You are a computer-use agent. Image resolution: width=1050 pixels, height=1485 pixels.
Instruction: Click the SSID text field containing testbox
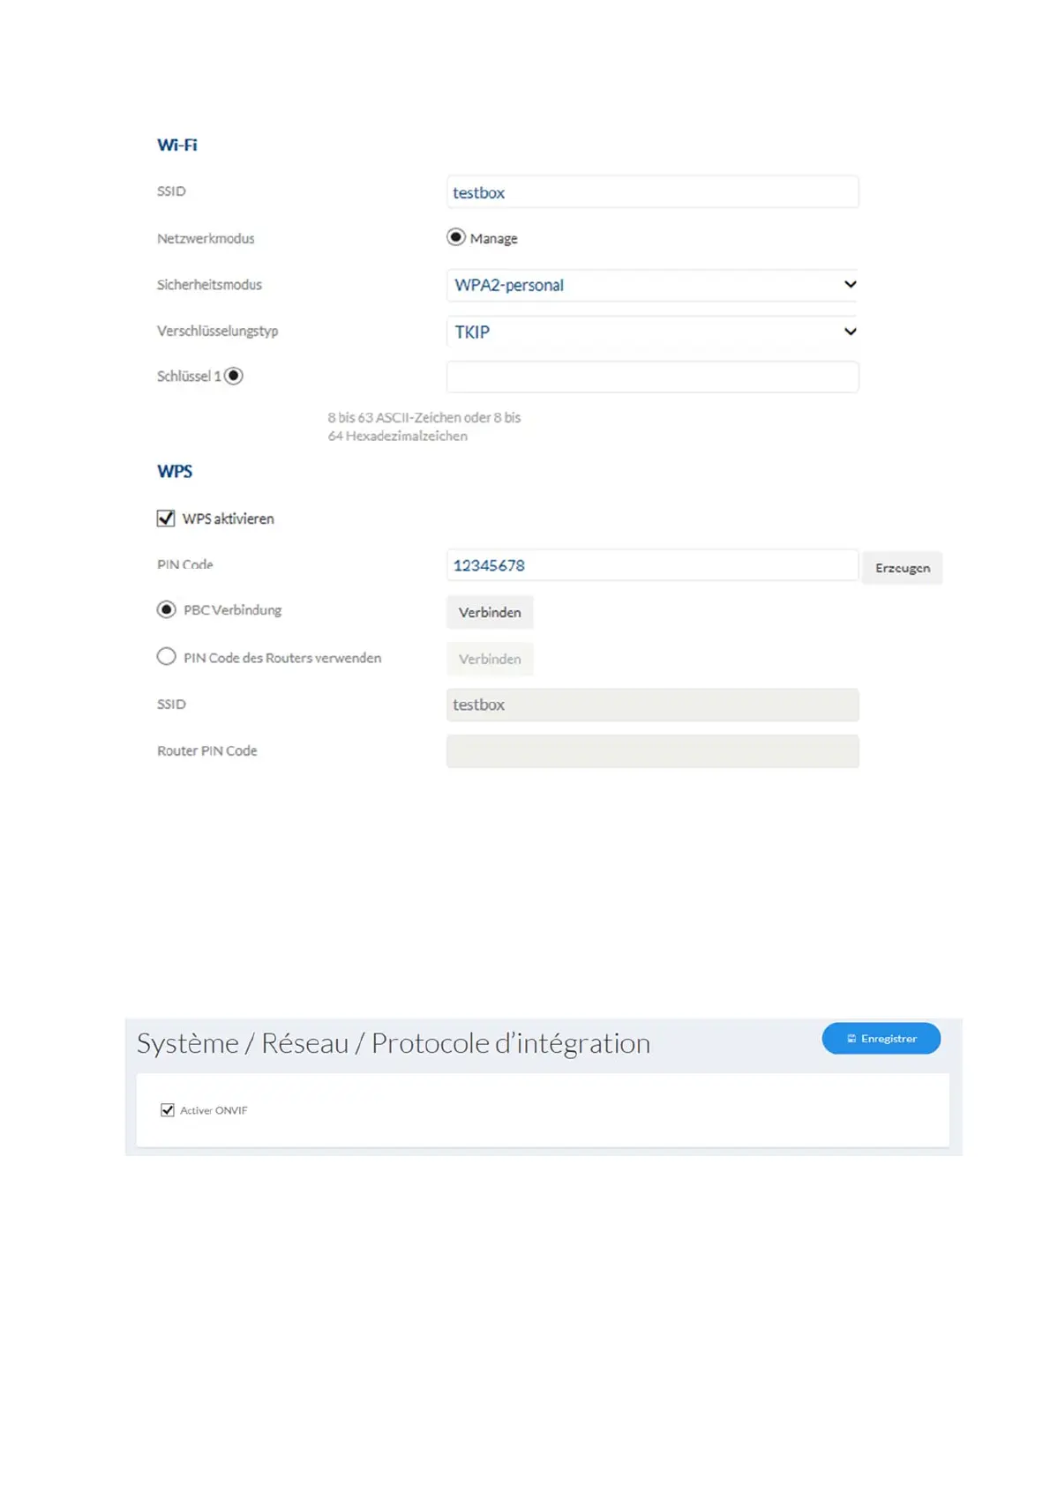point(651,192)
